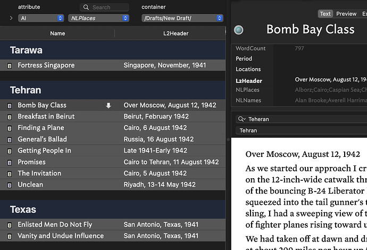Screen dimensions: 367x250
Task: Select the Bomb Bay Class row
Action: pos(113,105)
